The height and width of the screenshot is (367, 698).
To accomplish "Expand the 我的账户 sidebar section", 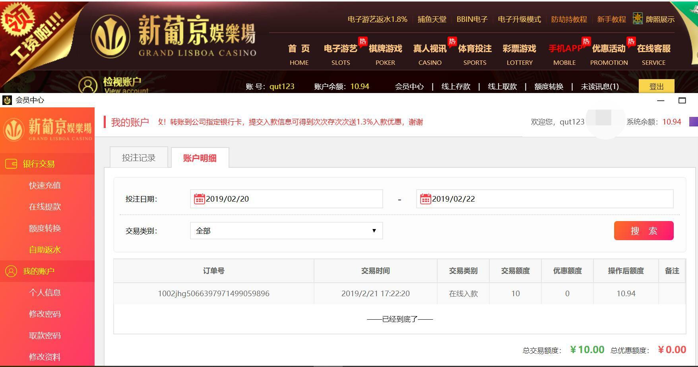I will point(47,271).
